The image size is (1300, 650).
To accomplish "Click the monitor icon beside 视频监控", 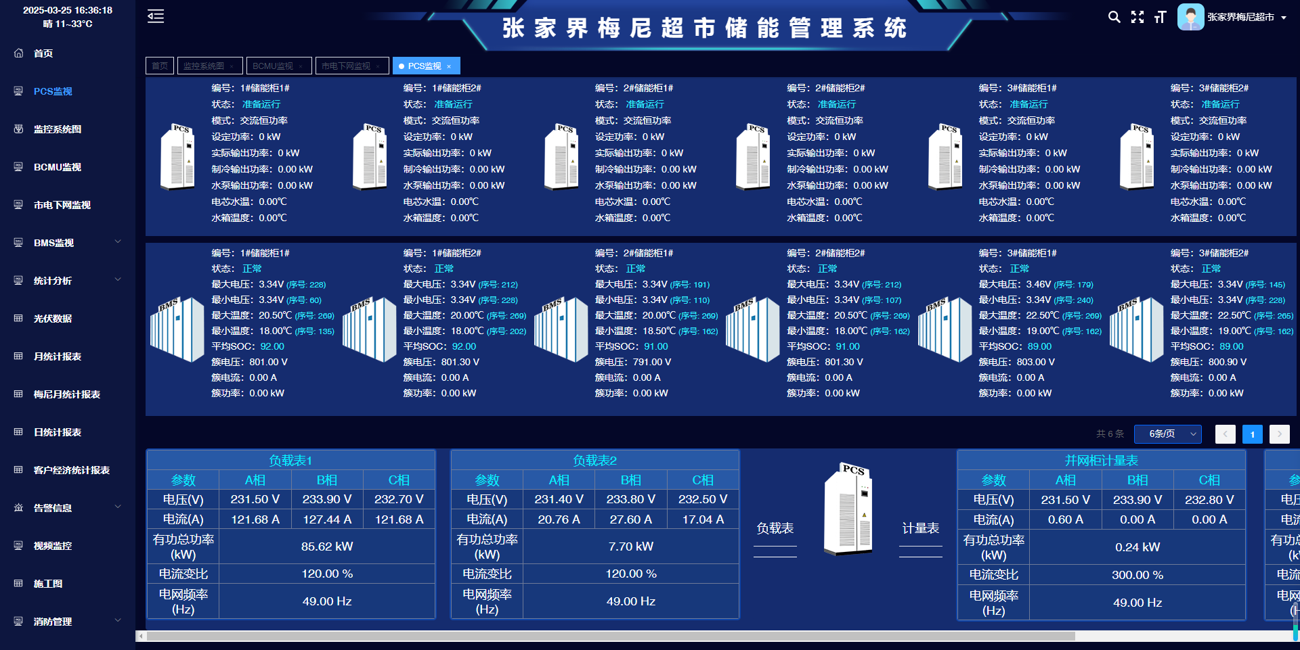I will coord(18,545).
